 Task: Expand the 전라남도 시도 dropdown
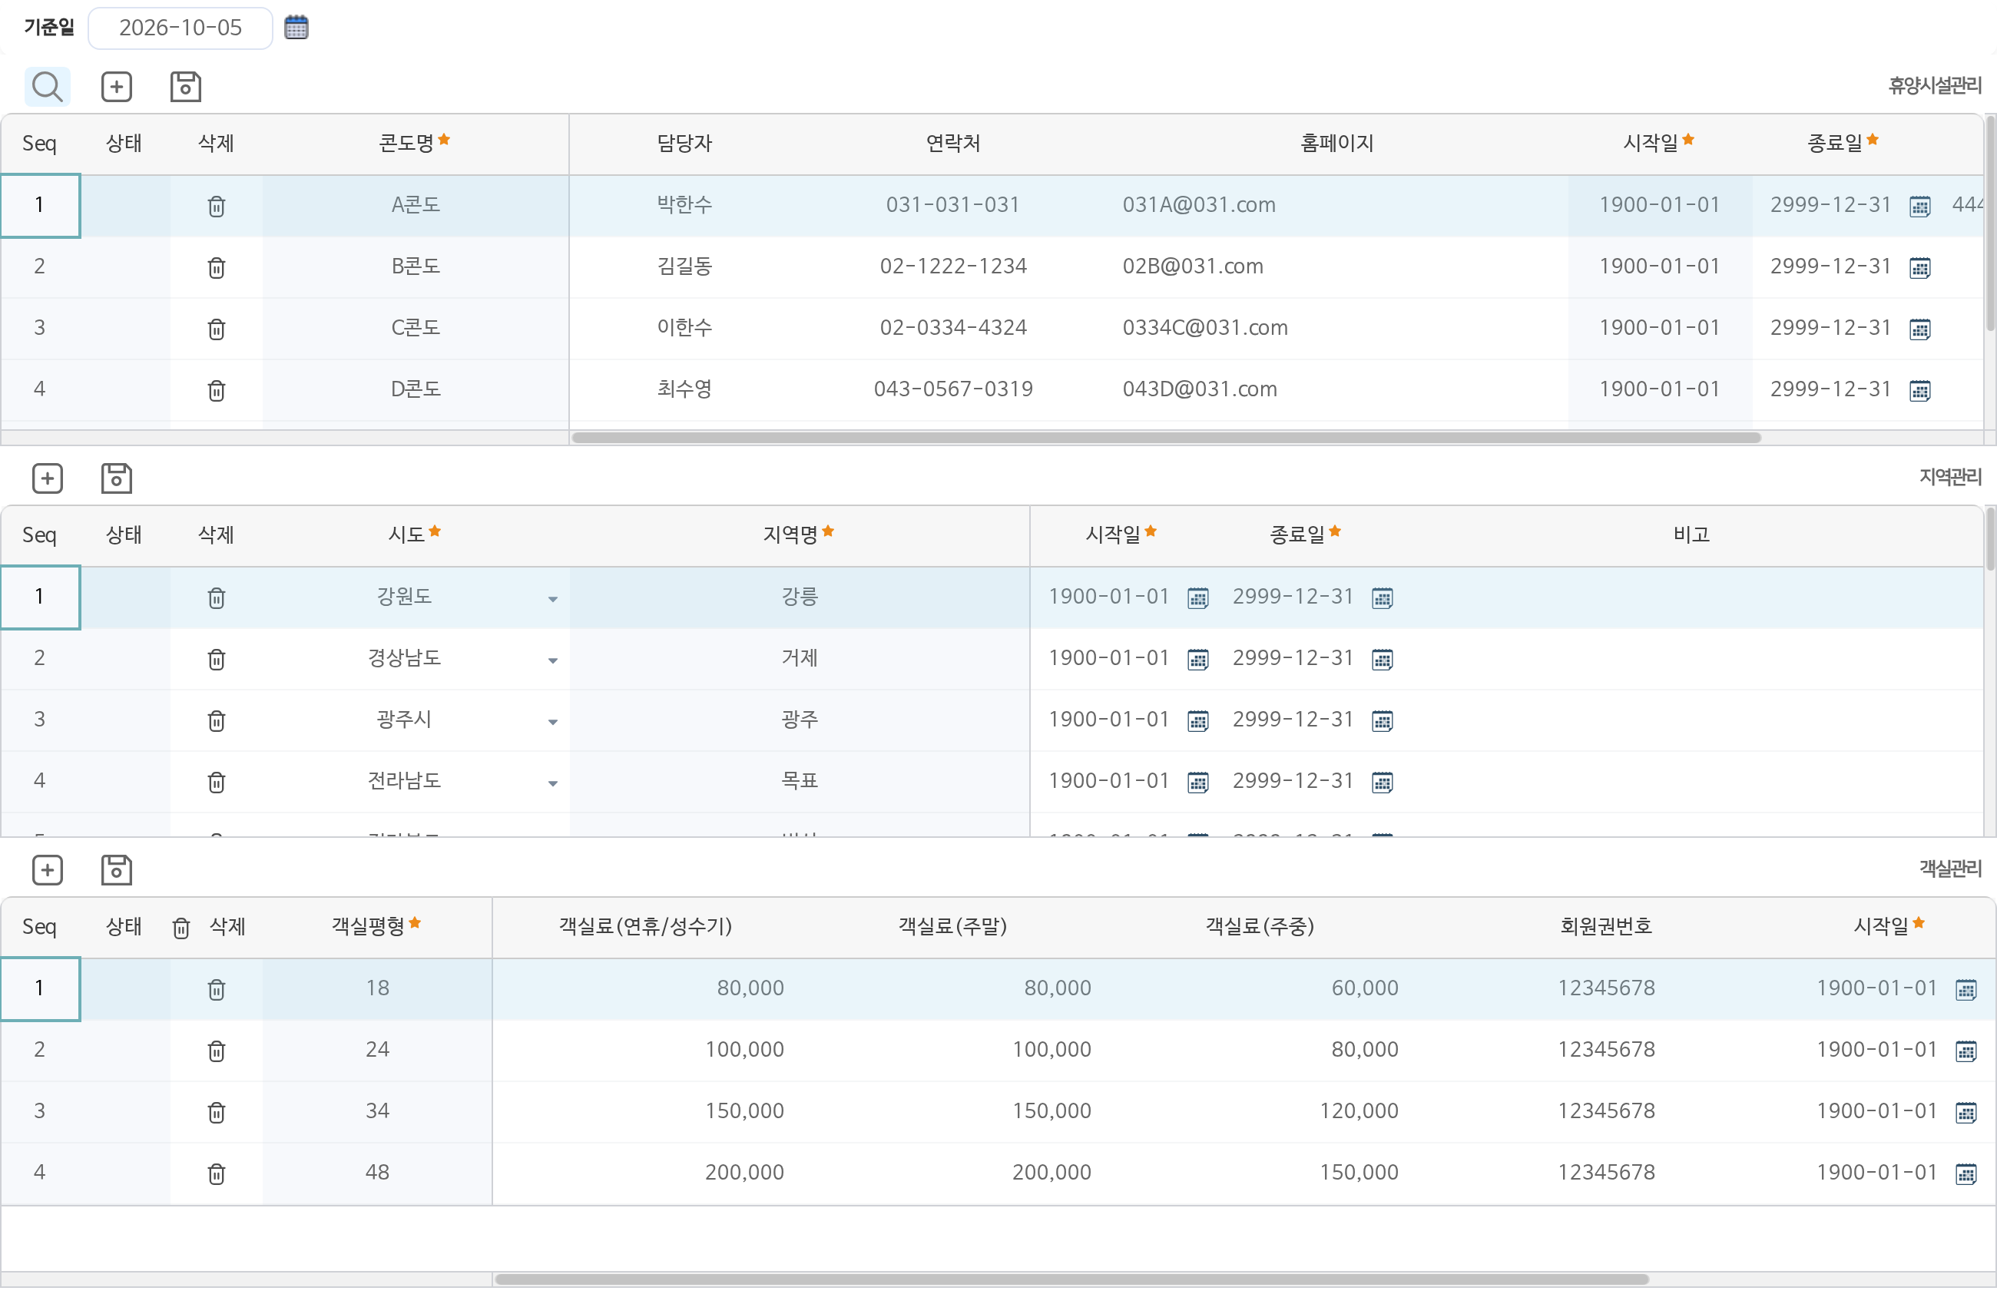click(x=552, y=784)
